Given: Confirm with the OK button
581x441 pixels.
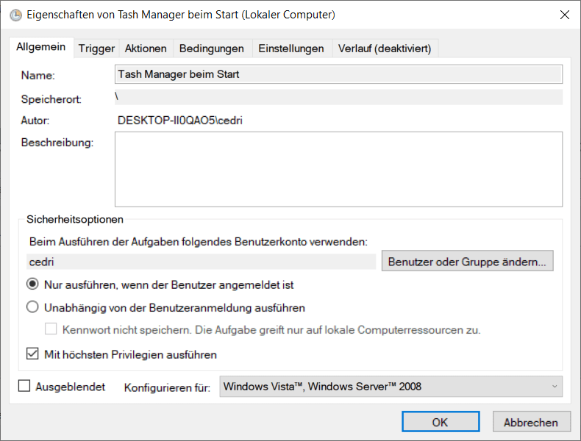Looking at the screenshot, I should 440,422.
